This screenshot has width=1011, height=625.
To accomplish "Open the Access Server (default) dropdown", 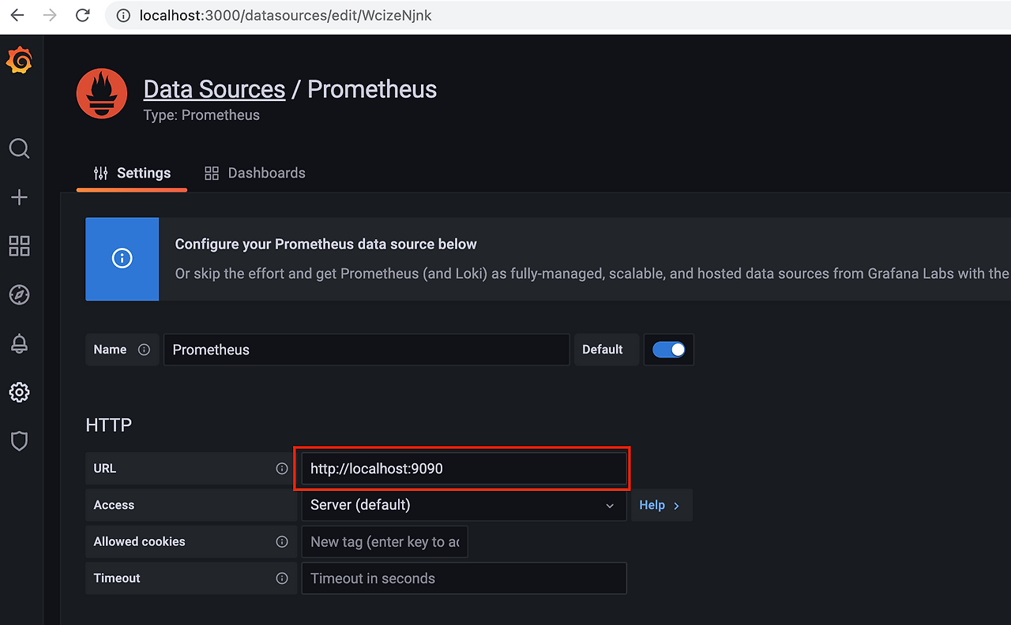I will pyautogui.click(x=463, y=505).
